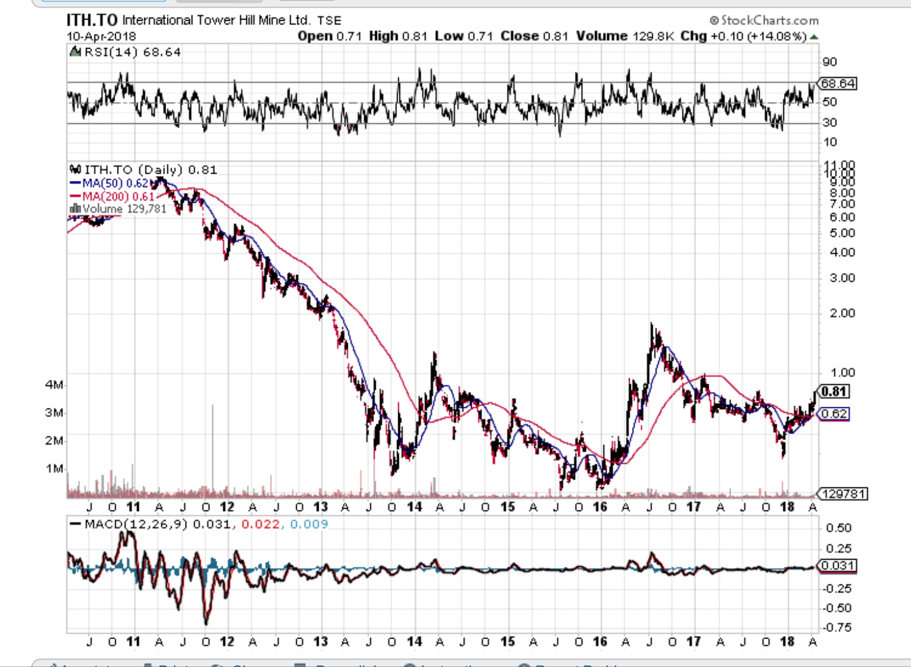The height and width of the screenshot is (667, 911).
Task: Click the RSI indicator mountain icon
Action: pyautogui.click(x=75, y=52)
